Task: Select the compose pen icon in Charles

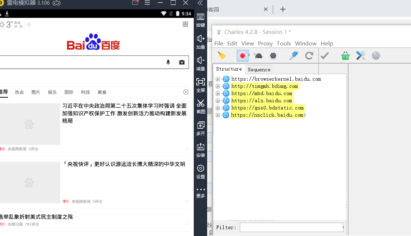Action: click(294, 55)
